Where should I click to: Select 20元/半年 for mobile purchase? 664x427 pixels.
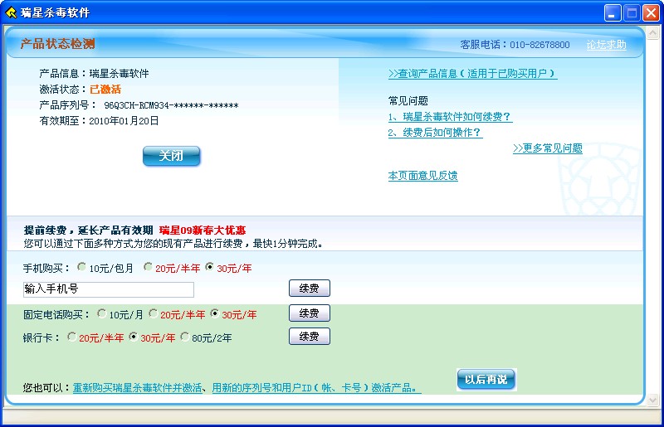[x=148, y=267]
